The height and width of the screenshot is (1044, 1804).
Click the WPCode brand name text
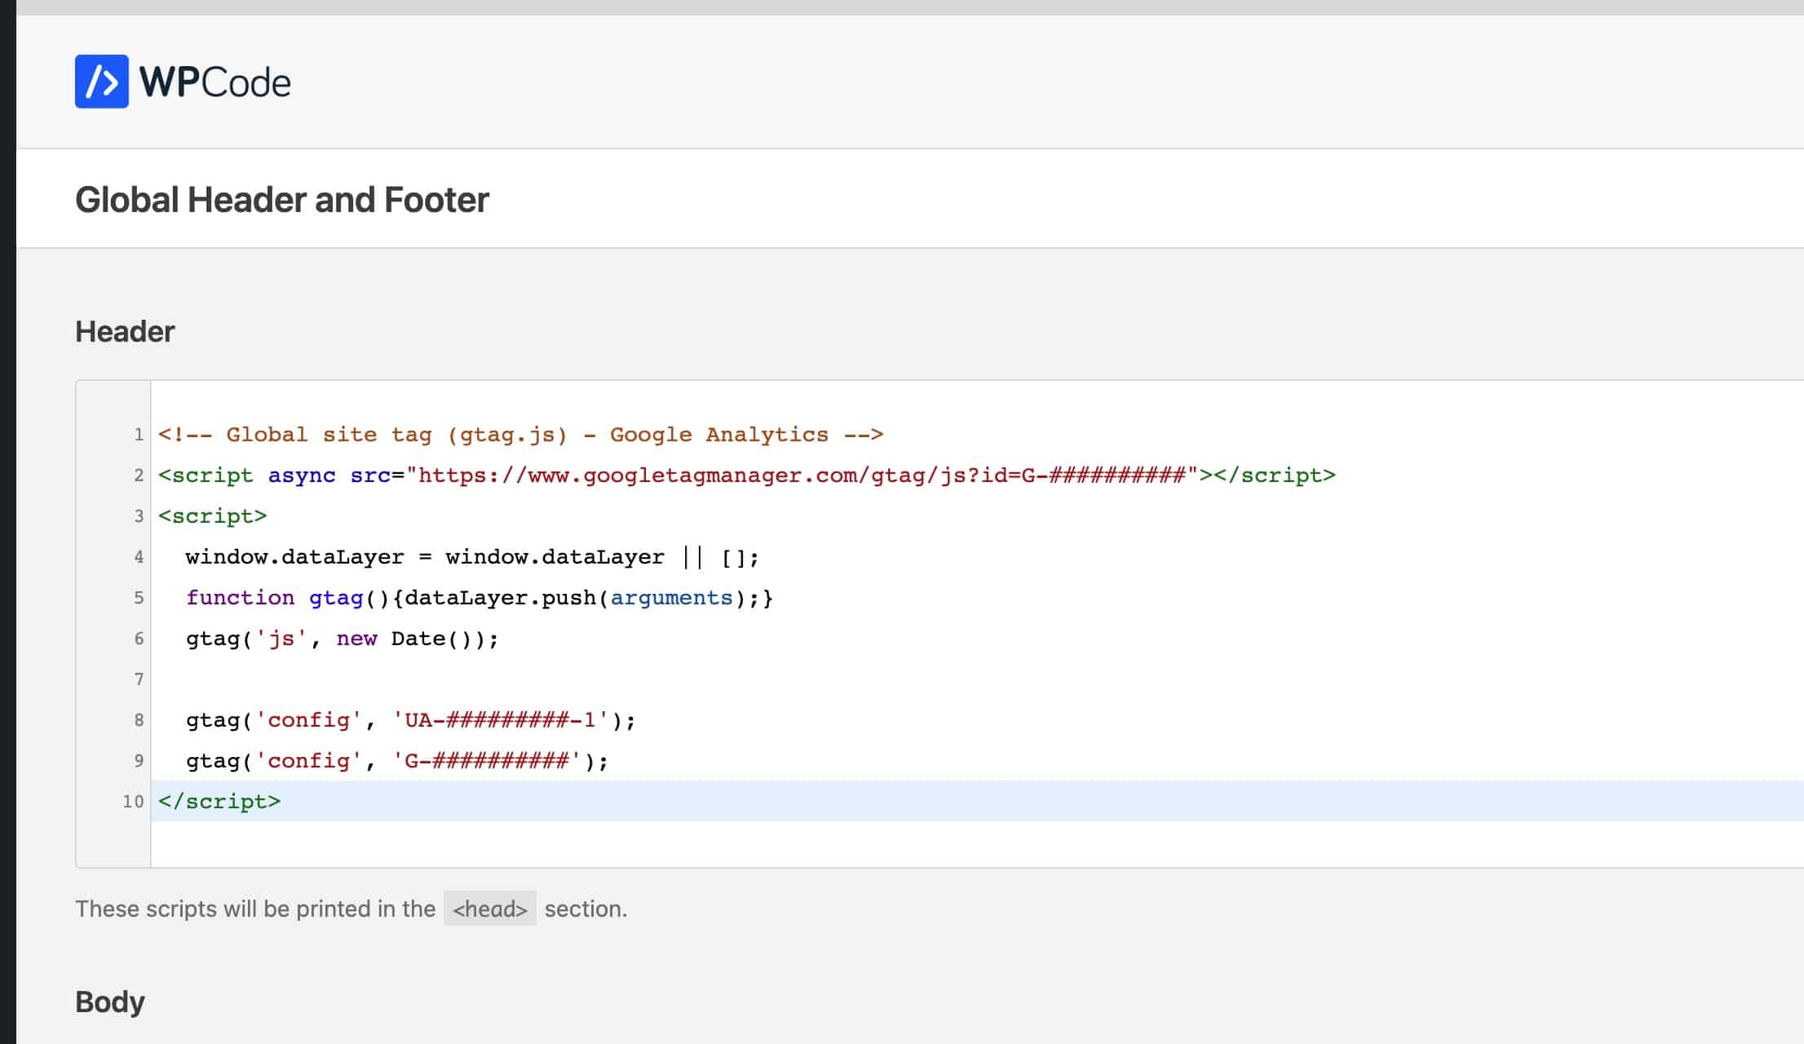point(215,82)
